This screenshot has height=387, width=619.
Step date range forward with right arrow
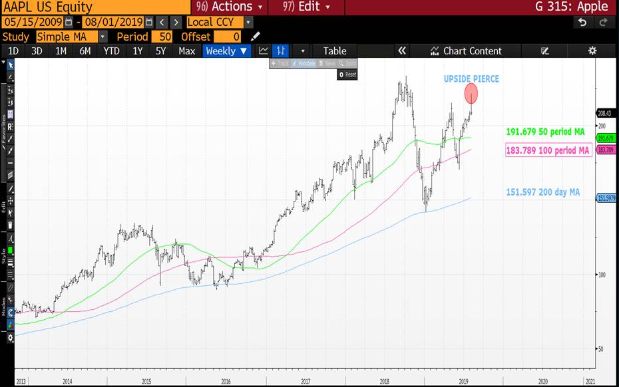click(176, 22)
